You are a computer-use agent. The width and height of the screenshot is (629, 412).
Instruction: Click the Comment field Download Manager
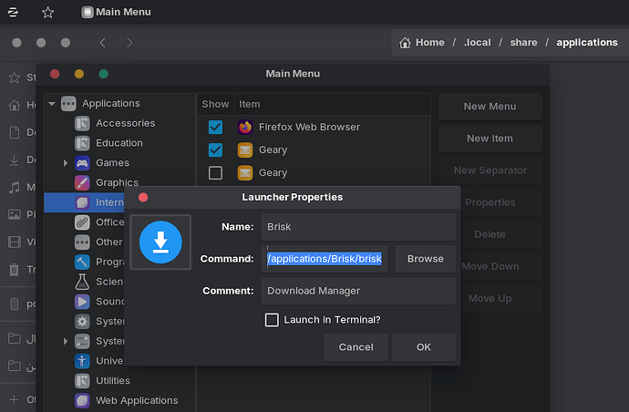click(358, 291)
